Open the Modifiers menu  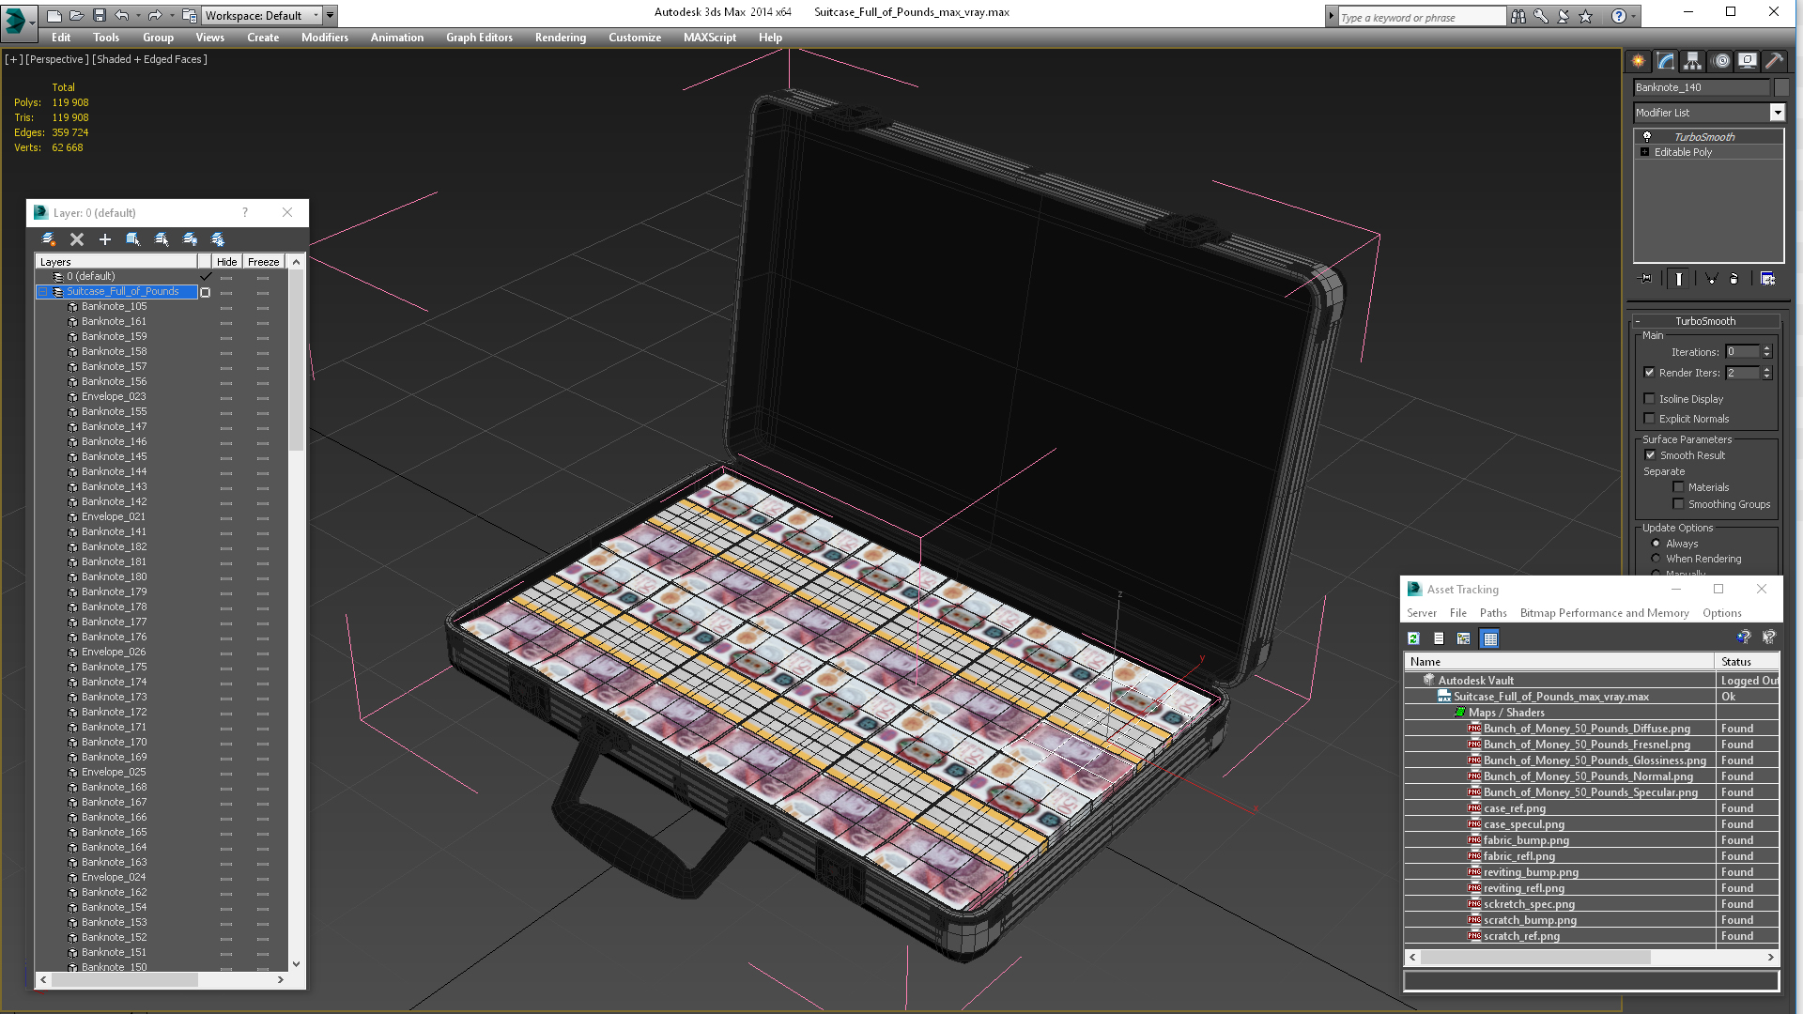325,38
